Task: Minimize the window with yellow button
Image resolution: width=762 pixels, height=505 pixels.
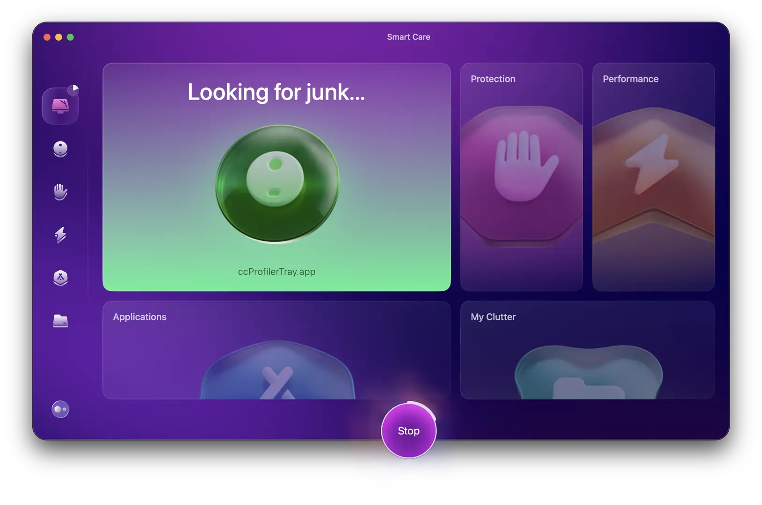Action: (58, 37)
